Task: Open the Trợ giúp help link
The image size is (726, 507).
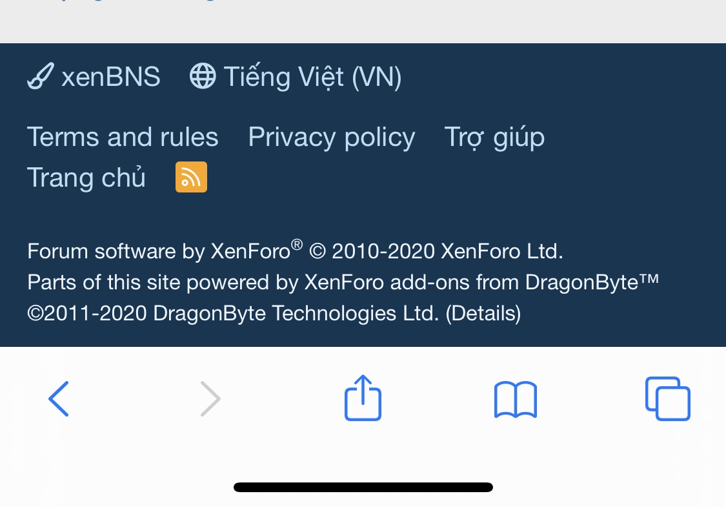Action: [494, 137]
